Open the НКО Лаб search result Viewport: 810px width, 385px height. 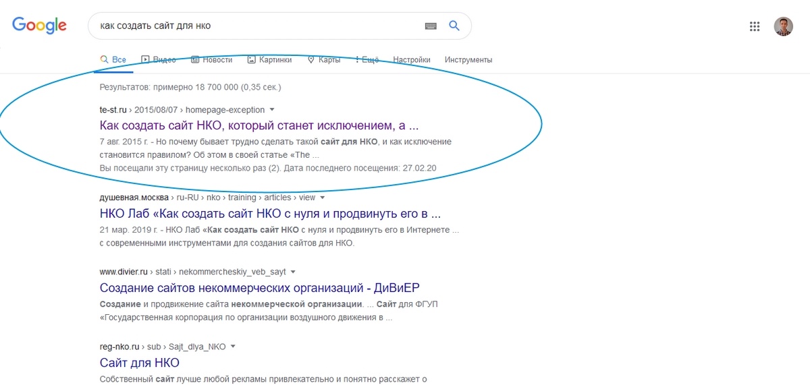tap(270, 214)
